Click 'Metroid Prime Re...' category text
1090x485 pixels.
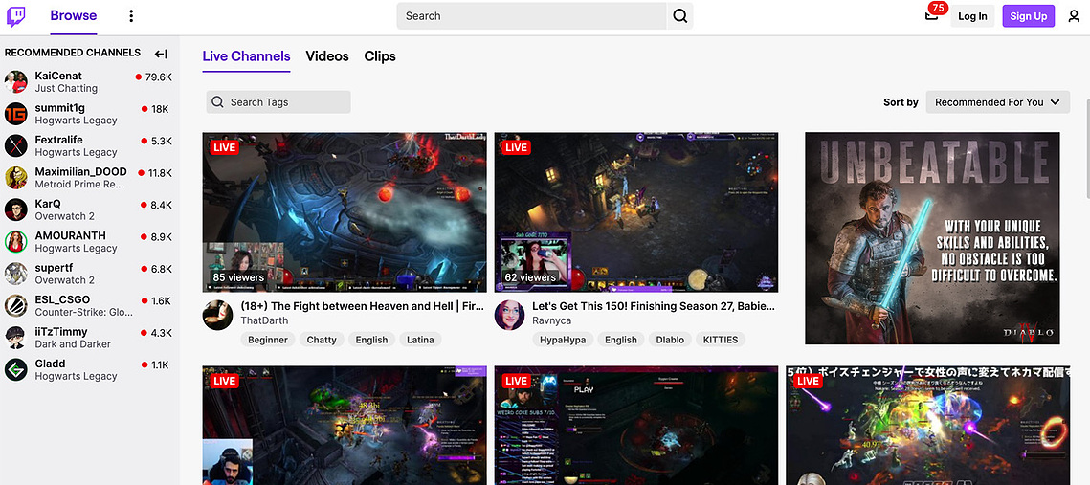[79, 184]
